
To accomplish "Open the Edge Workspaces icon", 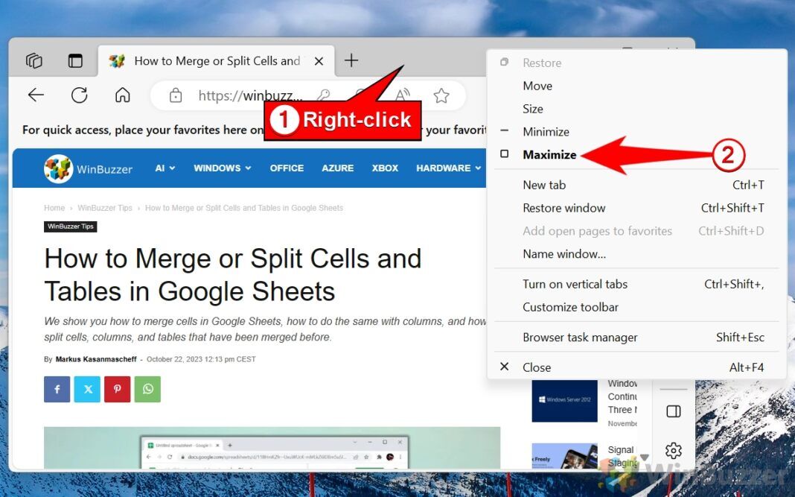I will coord(33,60).
